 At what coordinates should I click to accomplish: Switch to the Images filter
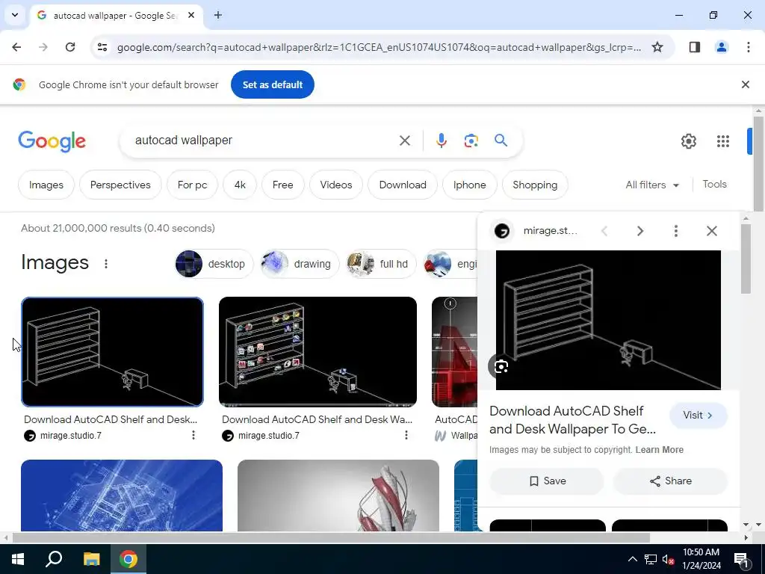point(46,185)
